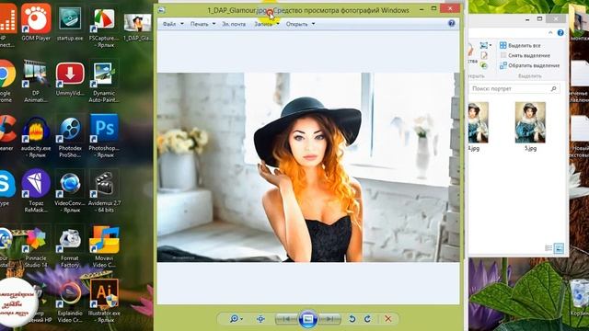
Task: Open Pinnacle Studio 14 desktop icon
Action: click(x=36, y=246)
